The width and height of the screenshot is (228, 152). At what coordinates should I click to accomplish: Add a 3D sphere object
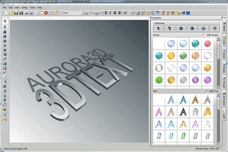[x=5, y=91]
